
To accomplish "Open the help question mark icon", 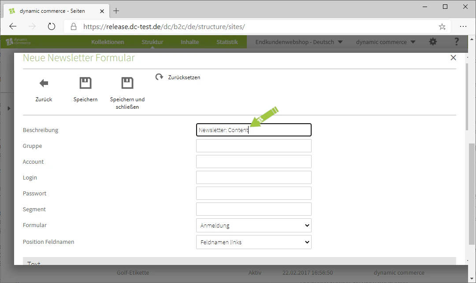I will [456, 42].
